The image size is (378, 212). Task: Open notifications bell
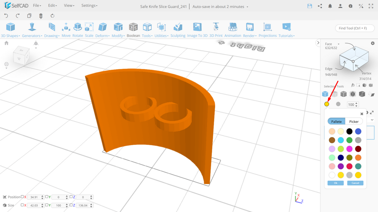tap(330, 6)
